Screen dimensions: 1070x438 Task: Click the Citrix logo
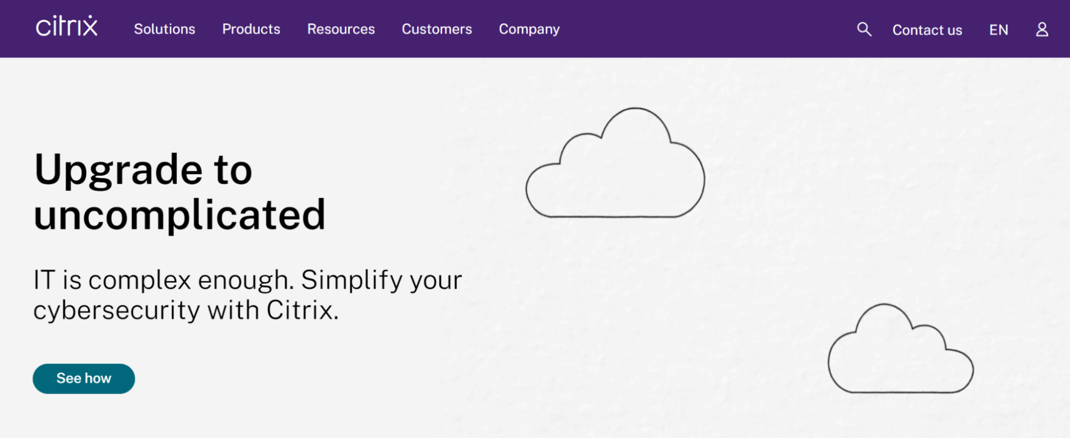[x=66, y=26]
